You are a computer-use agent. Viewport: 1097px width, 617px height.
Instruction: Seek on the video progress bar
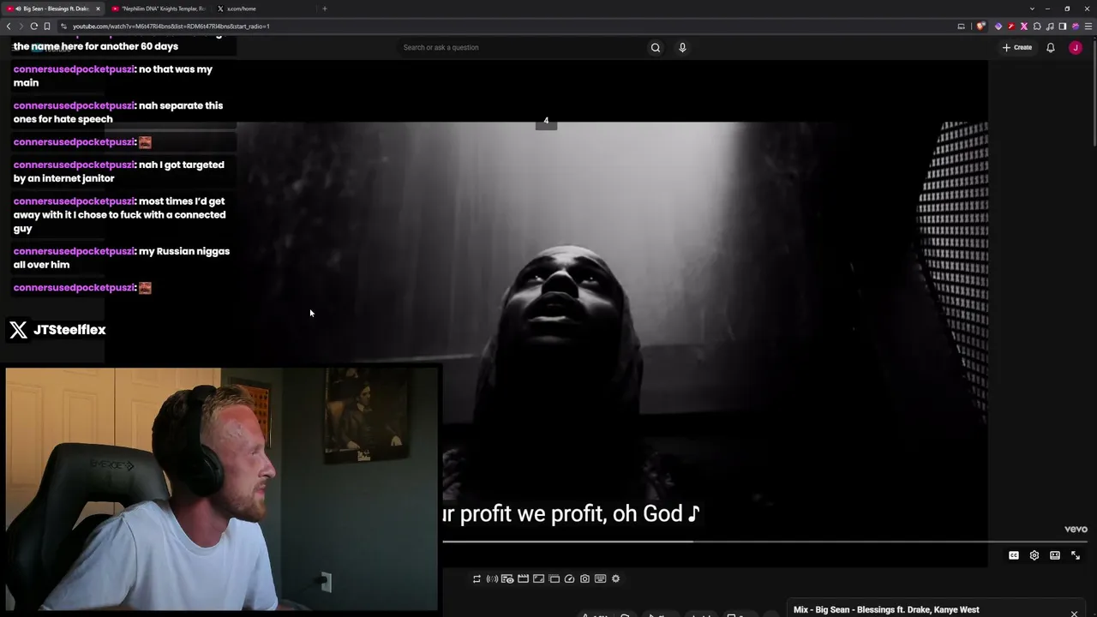(764, 542)
